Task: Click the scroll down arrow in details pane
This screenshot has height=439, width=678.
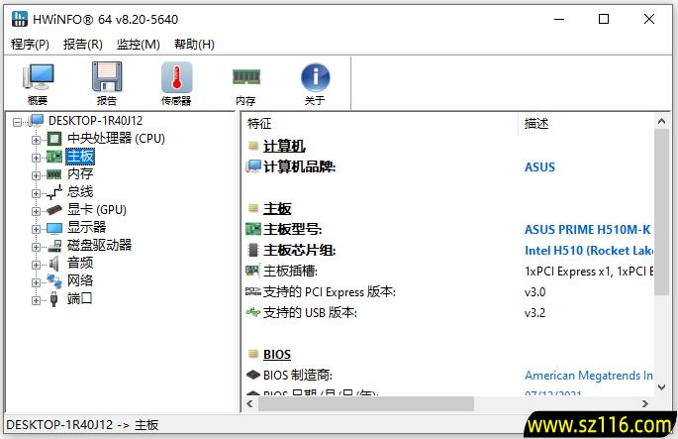Action: (661, 387)
